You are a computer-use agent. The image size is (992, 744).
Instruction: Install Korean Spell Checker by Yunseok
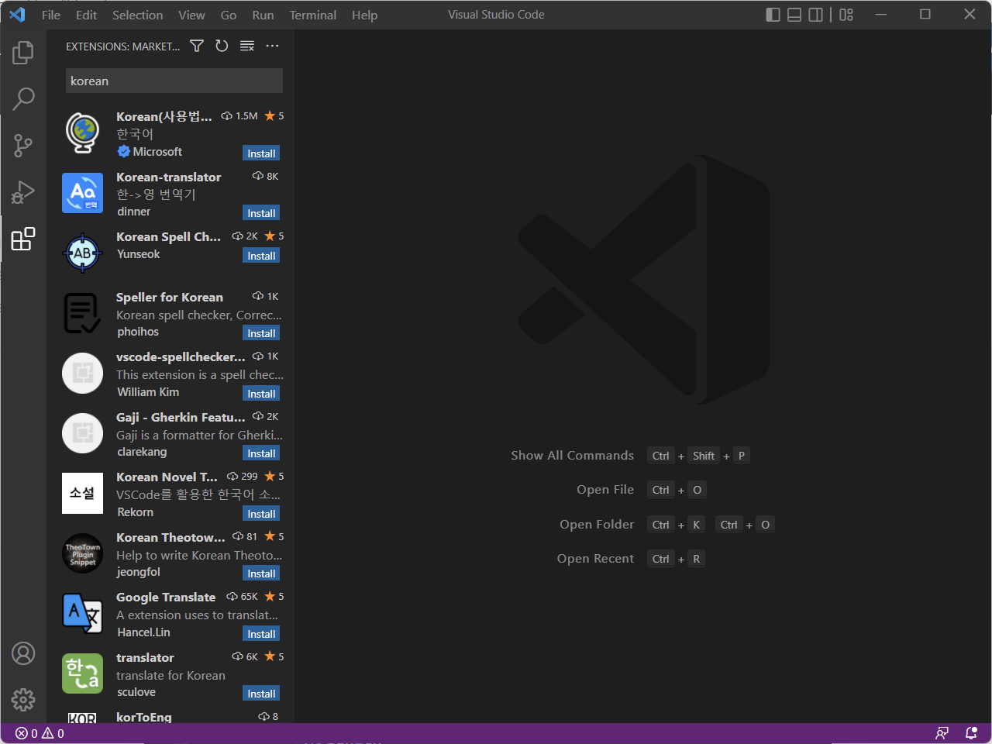(261, 256)
